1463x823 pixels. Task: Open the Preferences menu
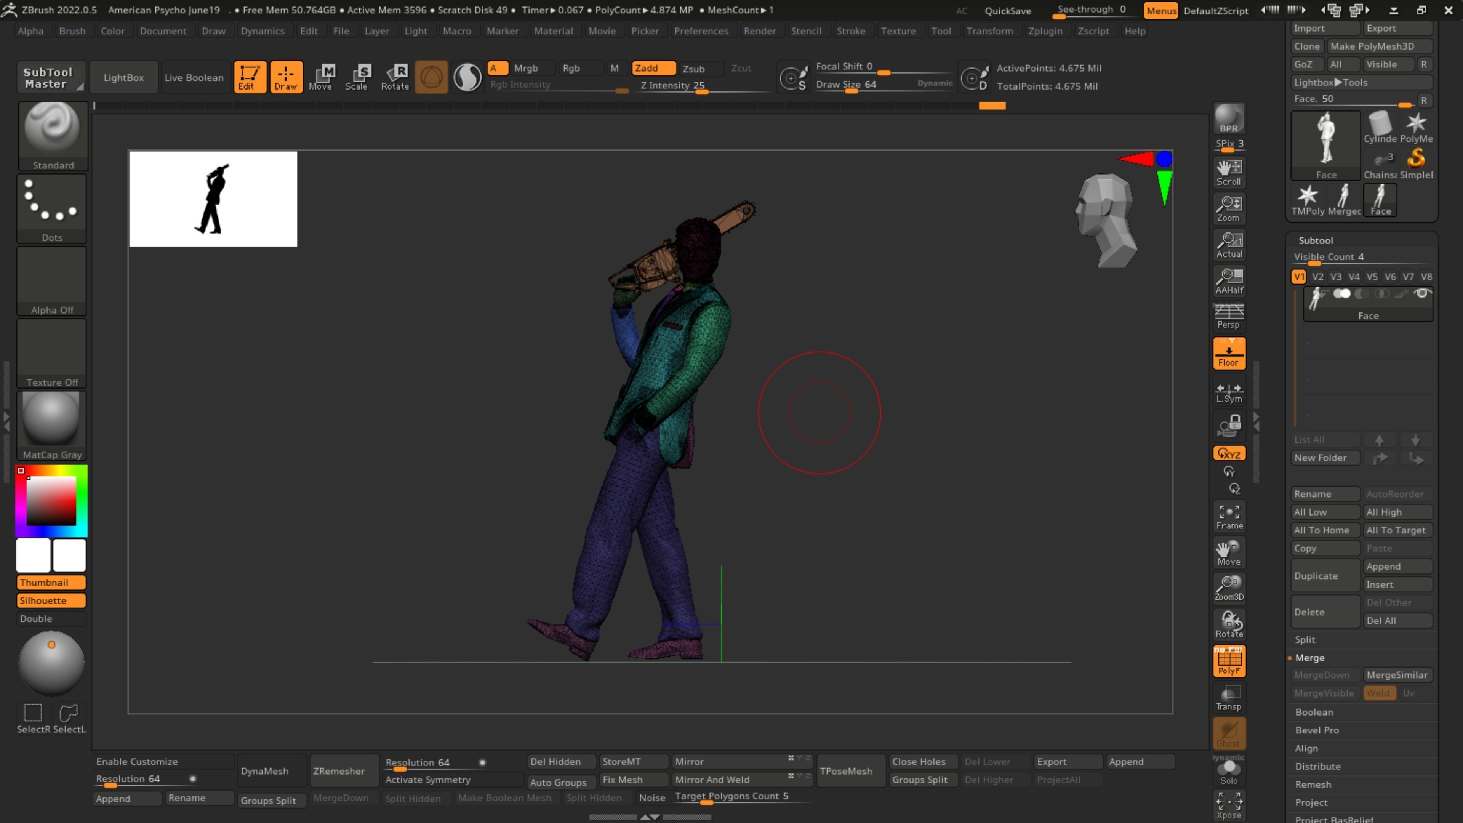click(x=701, y=31)
